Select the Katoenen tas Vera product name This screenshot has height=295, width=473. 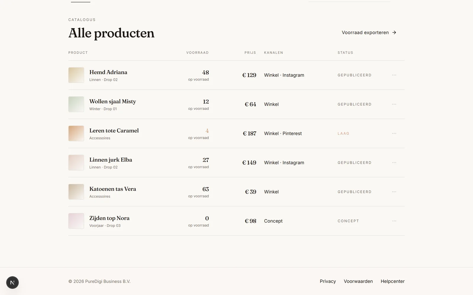point(113,189)
